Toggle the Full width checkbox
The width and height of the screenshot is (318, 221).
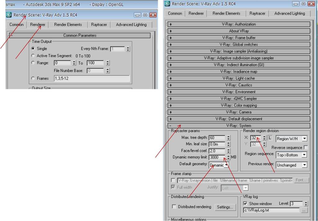(173, 187)
